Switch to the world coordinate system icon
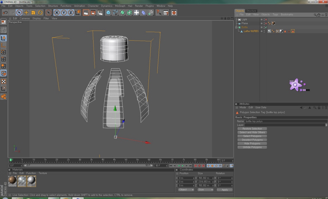Image resolution: width=328 pixels, height=199 pixels. coord(78,13)
